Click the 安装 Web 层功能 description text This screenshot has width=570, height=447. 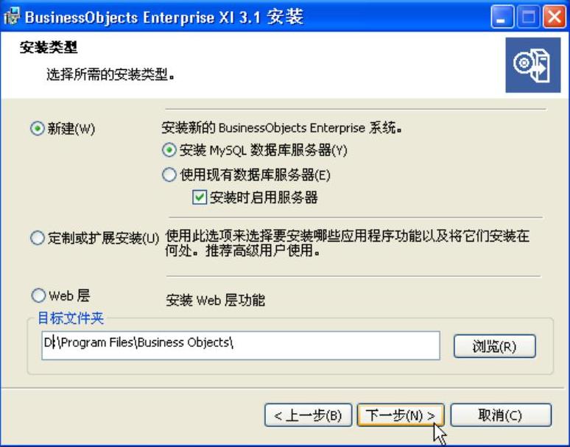(x=215, y=300)
